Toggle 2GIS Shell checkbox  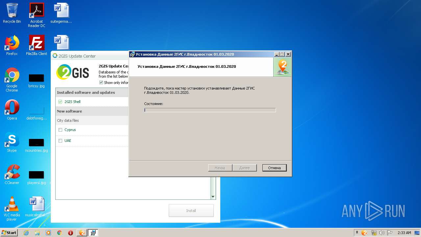coord(60,102)
